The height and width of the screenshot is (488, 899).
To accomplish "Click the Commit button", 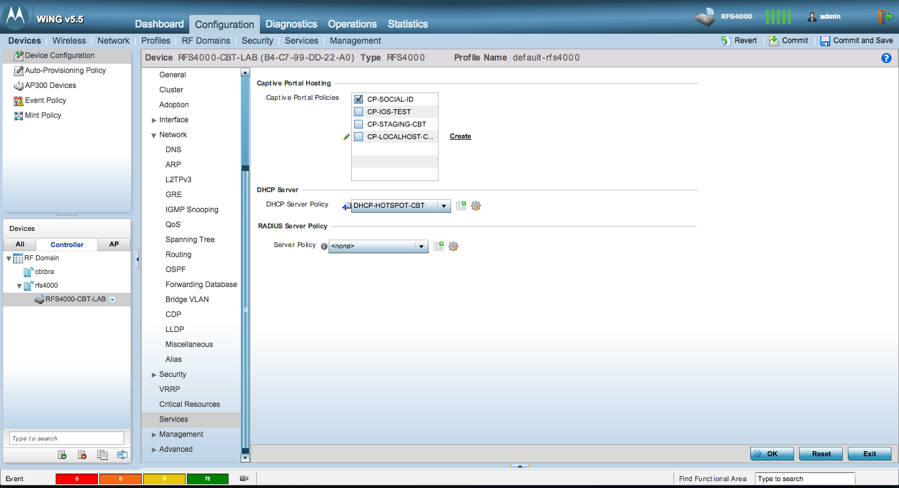I will click(x=788, y=41).
